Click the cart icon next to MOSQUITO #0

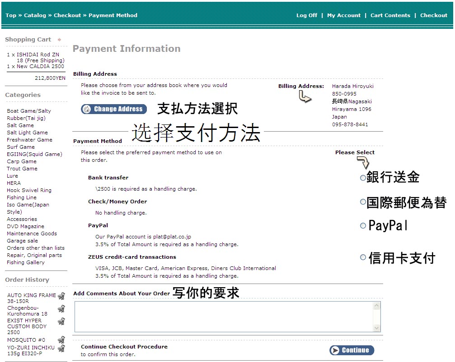point(61,340)
